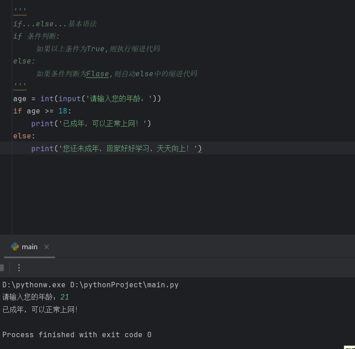Click the comment "如果以上条件为True,则执行缩进代码"
This screenshot has height=349, width=355.
tap(98, 49)
